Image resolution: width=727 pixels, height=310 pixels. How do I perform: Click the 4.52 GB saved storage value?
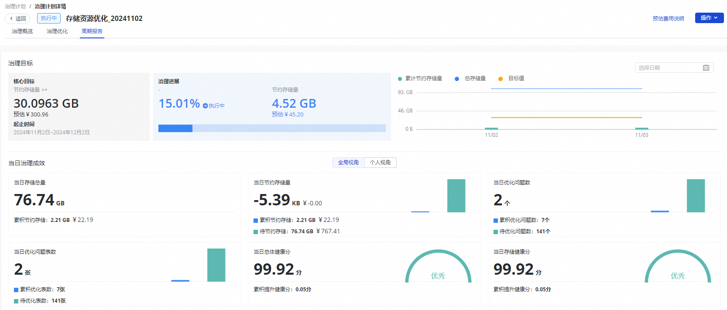pyautogui.click(x=294, y=103)
